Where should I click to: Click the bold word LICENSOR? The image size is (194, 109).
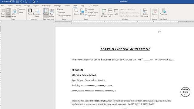tap(100, 101)
